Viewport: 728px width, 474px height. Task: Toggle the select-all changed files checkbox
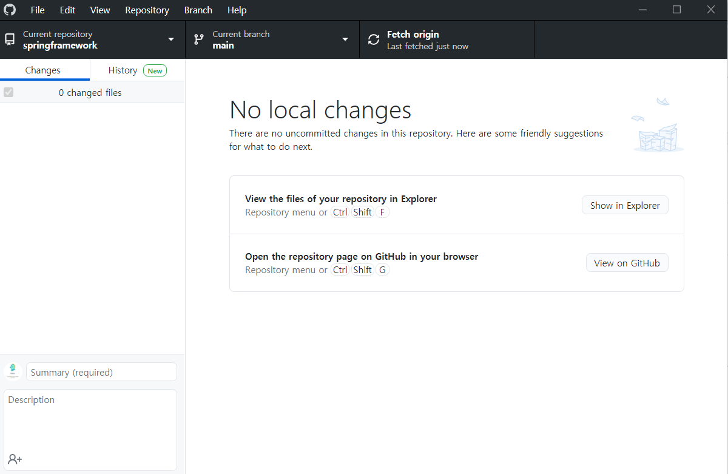point(8,92)
